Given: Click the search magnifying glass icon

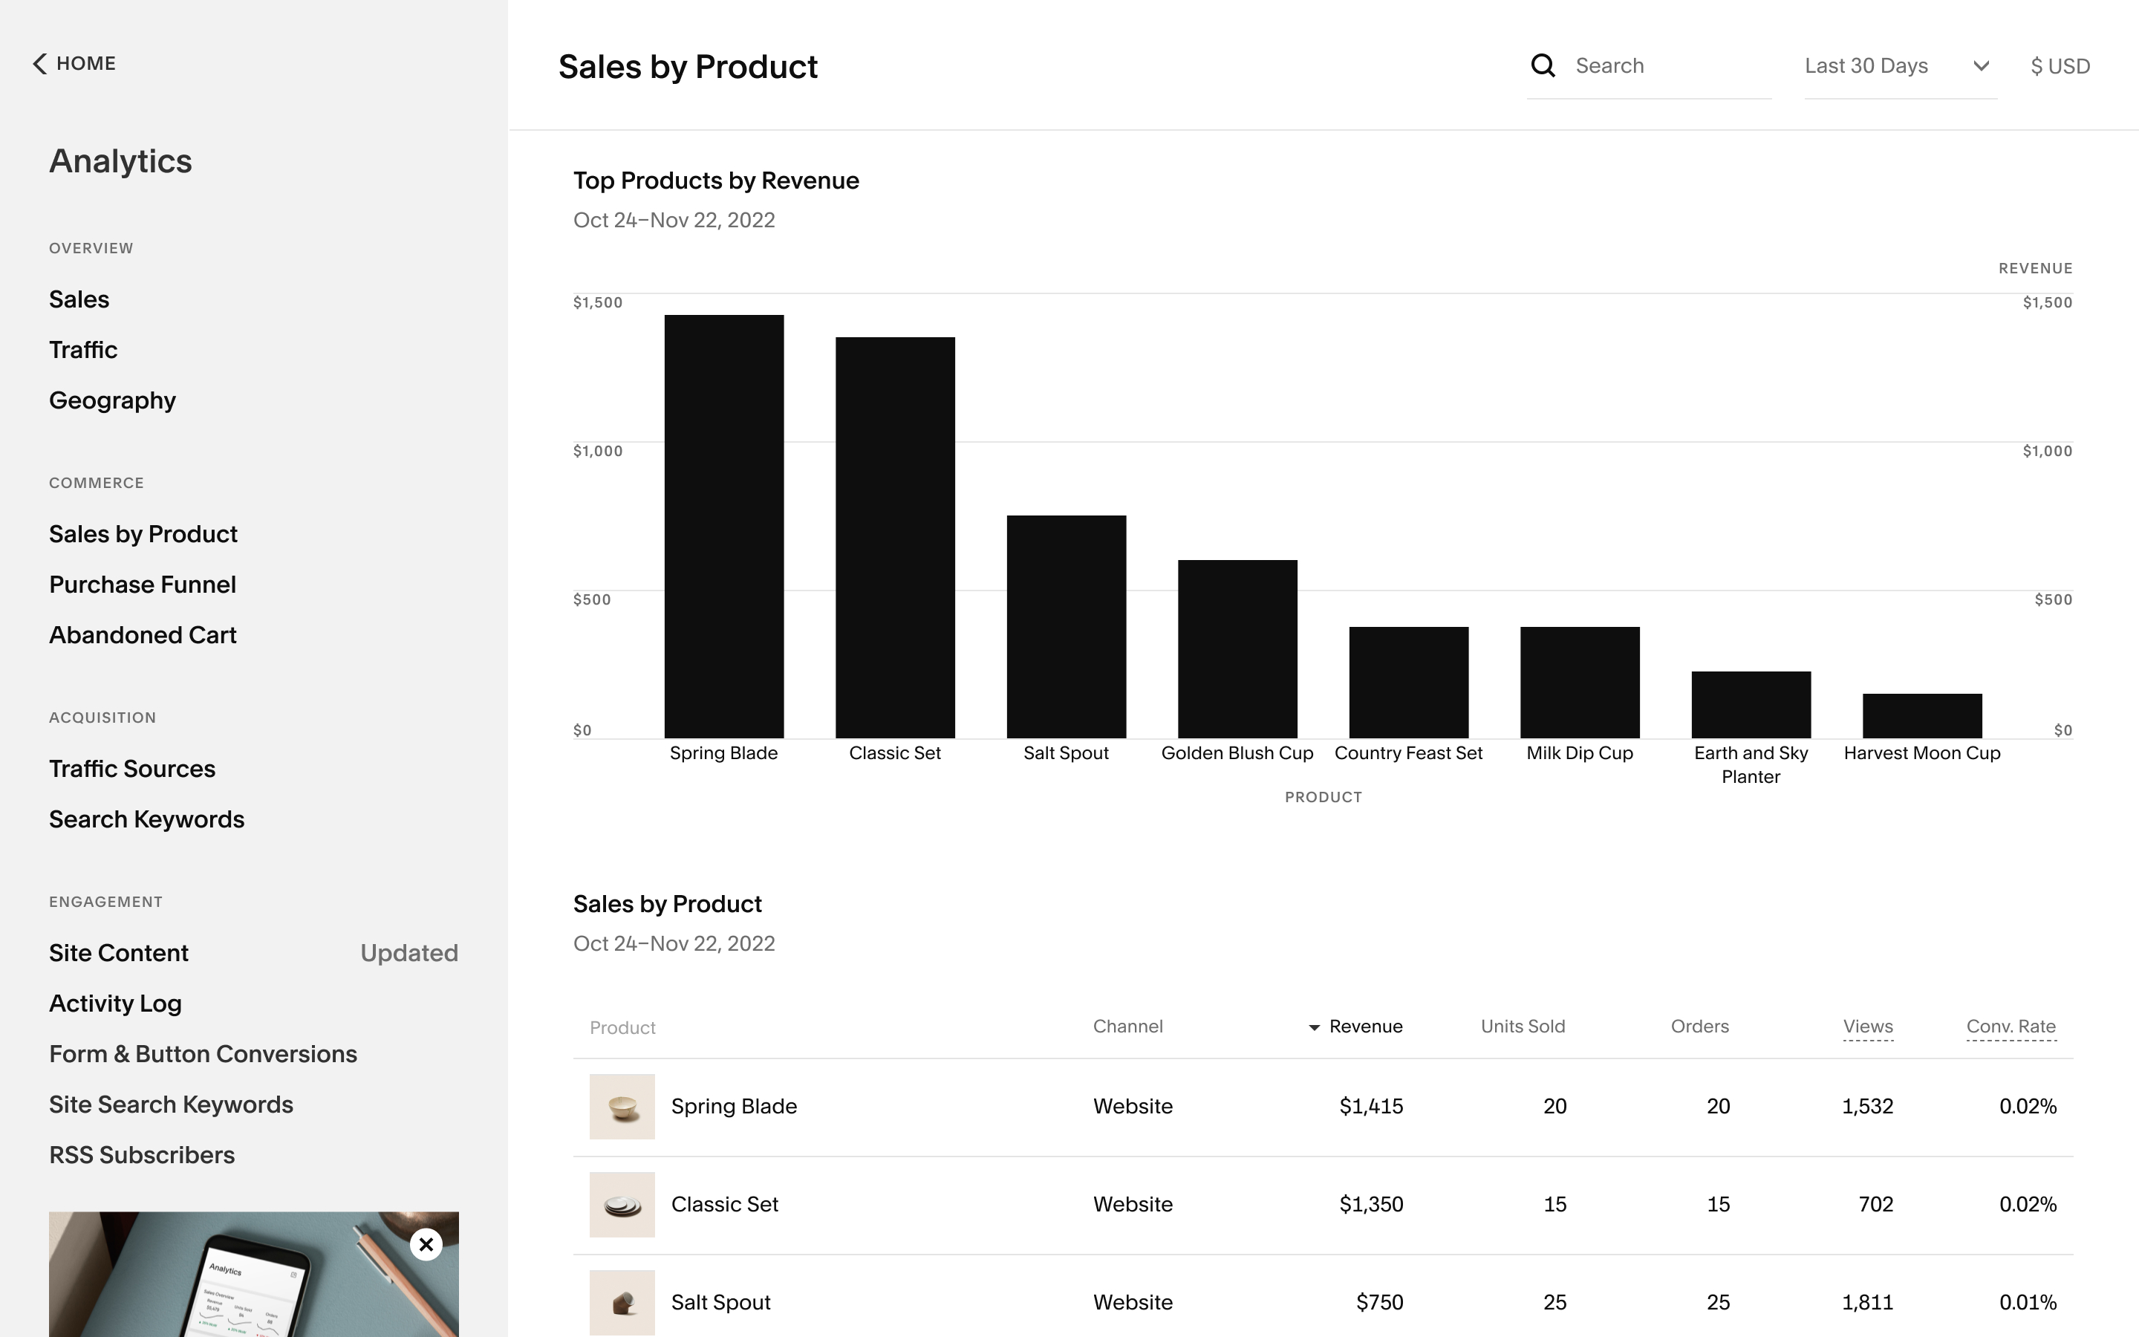Looking at the screenshot, I should coord(1543,65).
